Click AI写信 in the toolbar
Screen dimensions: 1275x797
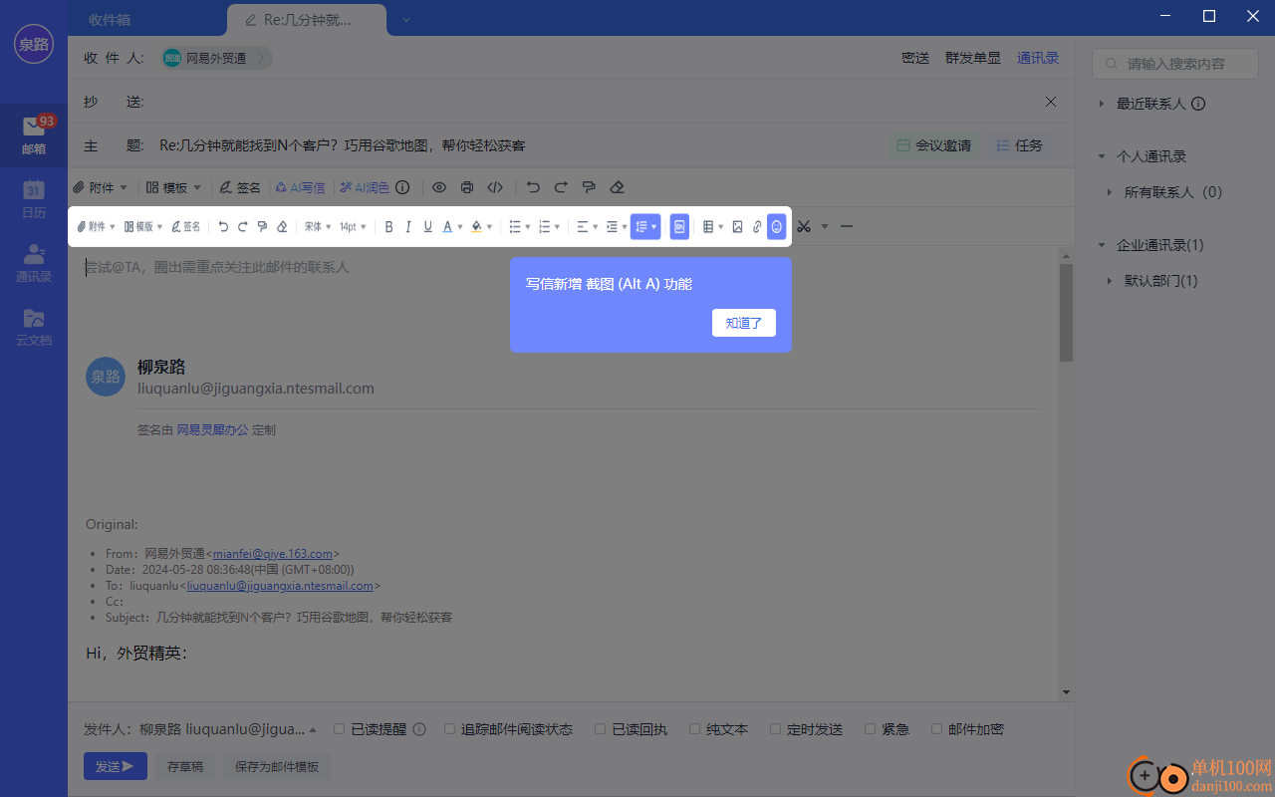pos(300,187)
